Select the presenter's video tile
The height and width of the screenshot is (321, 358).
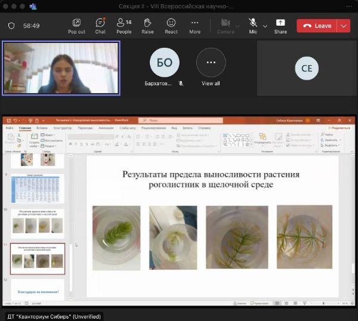(61, 68)
